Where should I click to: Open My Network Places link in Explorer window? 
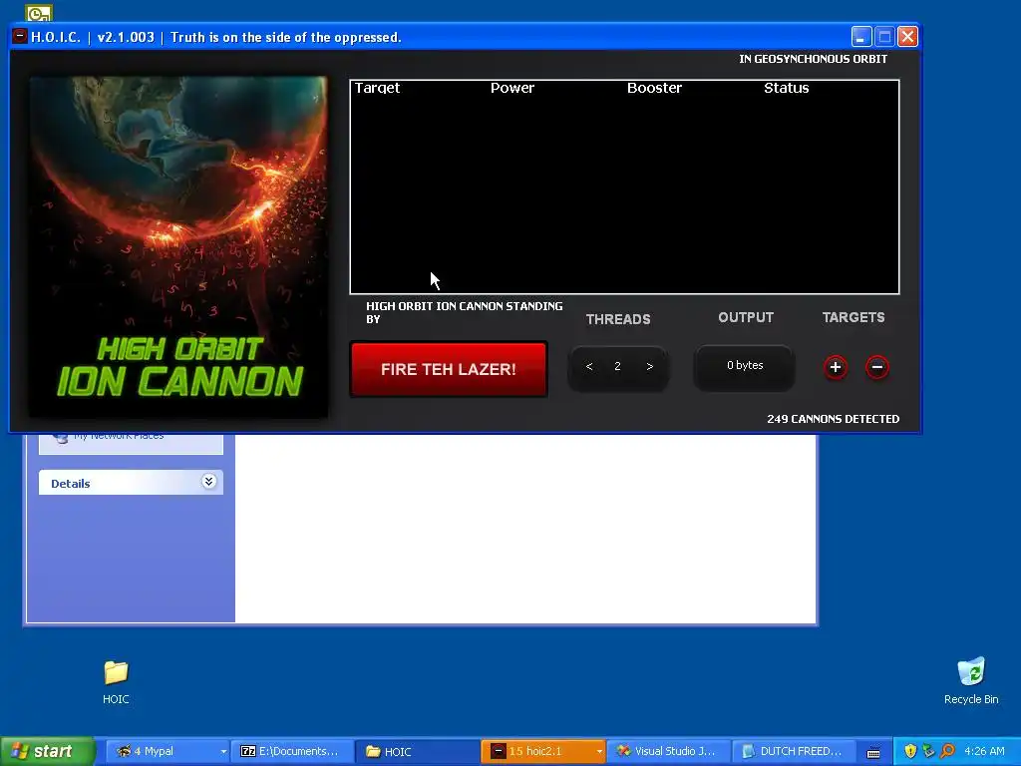(119, 437)
